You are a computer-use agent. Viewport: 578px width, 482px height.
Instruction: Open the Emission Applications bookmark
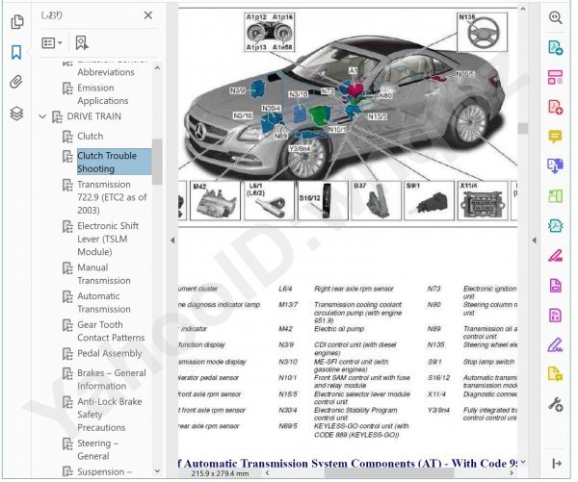coord(102,94)
